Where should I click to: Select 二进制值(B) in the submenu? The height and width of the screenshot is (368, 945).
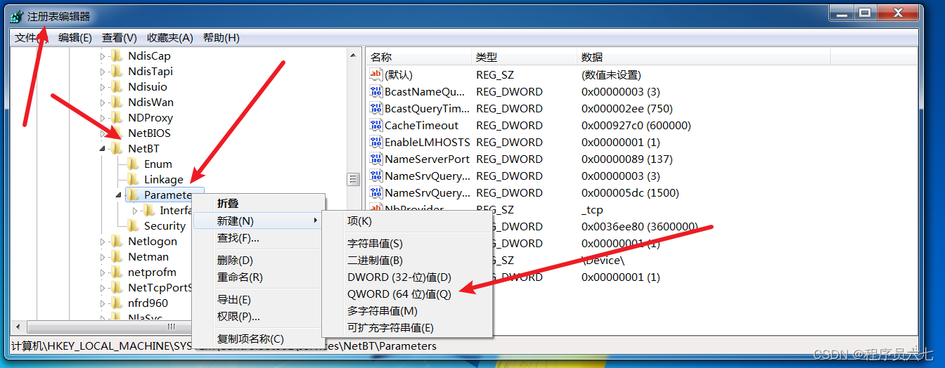(x=407, y=261)
